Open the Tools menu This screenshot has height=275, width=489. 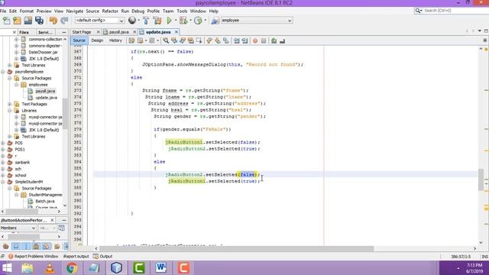tap(182, 11)
